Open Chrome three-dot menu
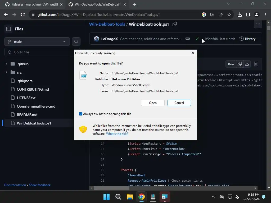The image size is (271, 203). (265, 15)
